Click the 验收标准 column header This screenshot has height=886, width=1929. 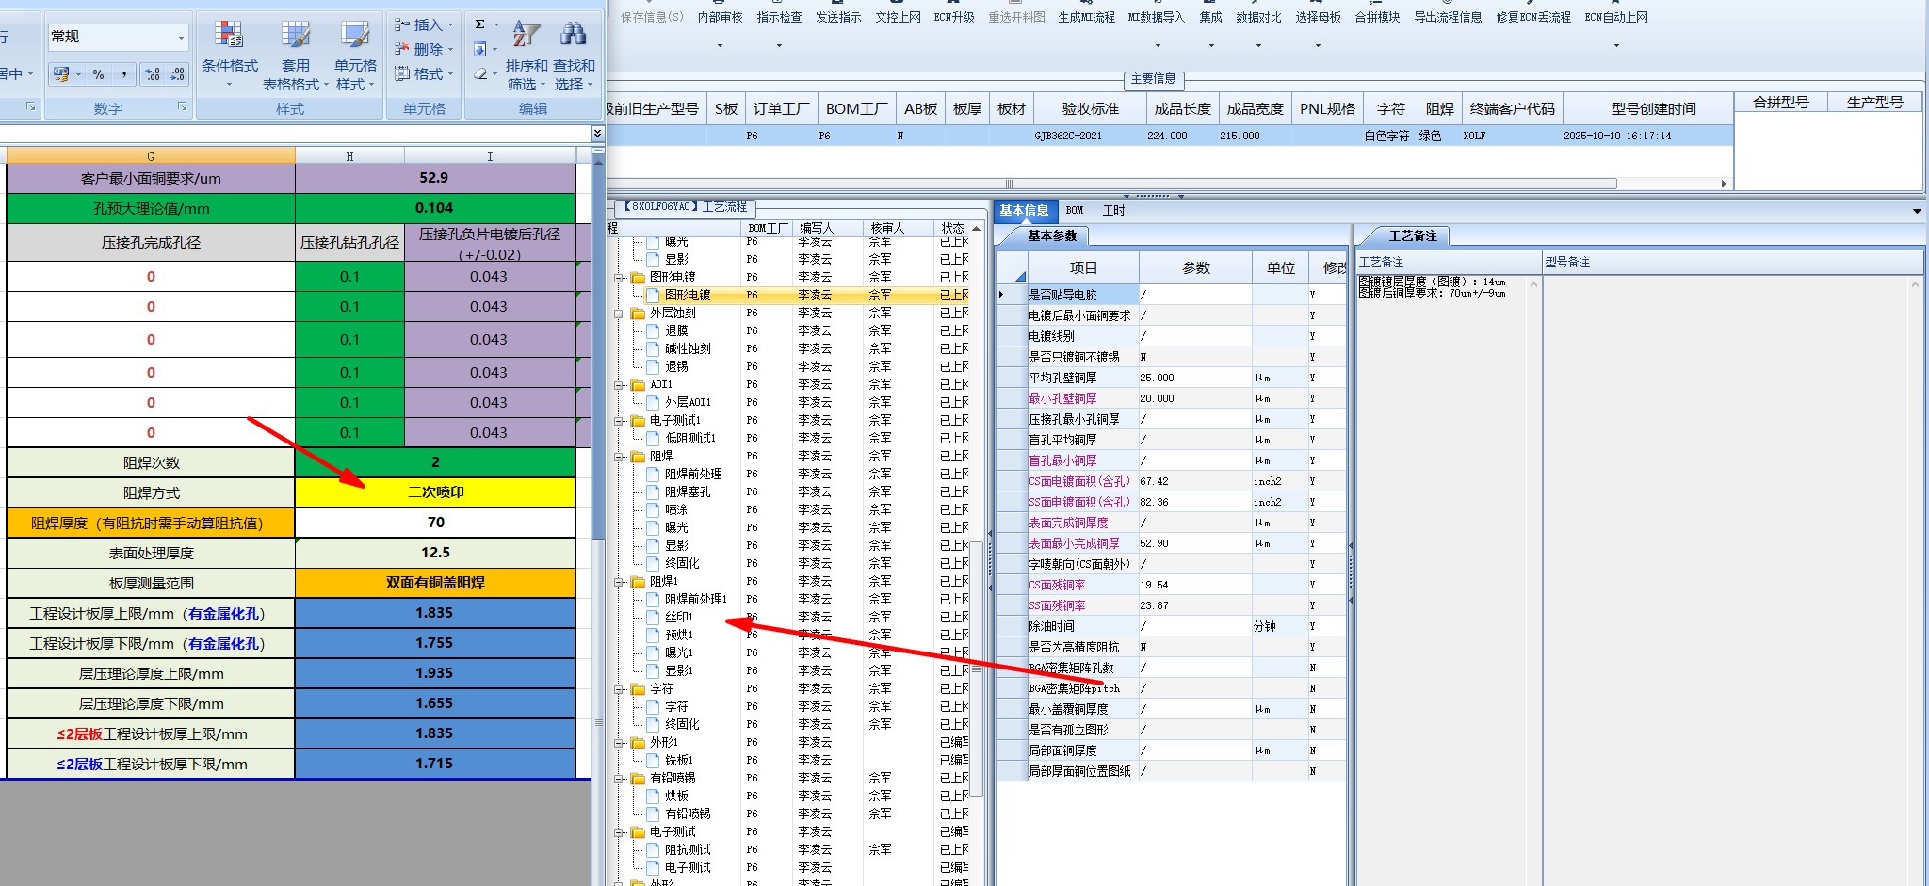(x=1090, y=109)
